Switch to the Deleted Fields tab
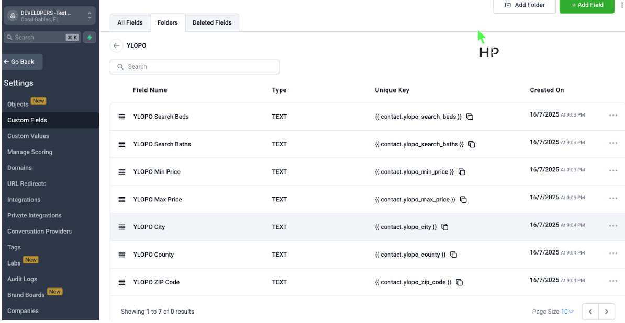The image size is (625, 323). 212,22
